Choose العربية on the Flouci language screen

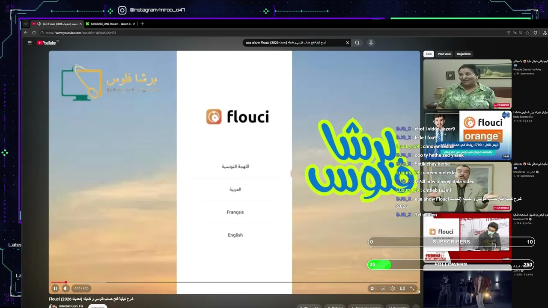pyautogui.click(x=235, y=190)
